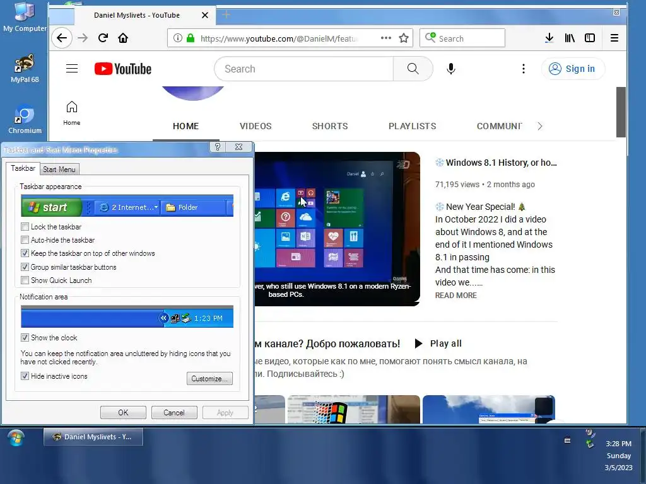The width and height of the screenshot is (646, 484).
Task: Open browser downloads arrow icon
Action: tap(549, 38)
